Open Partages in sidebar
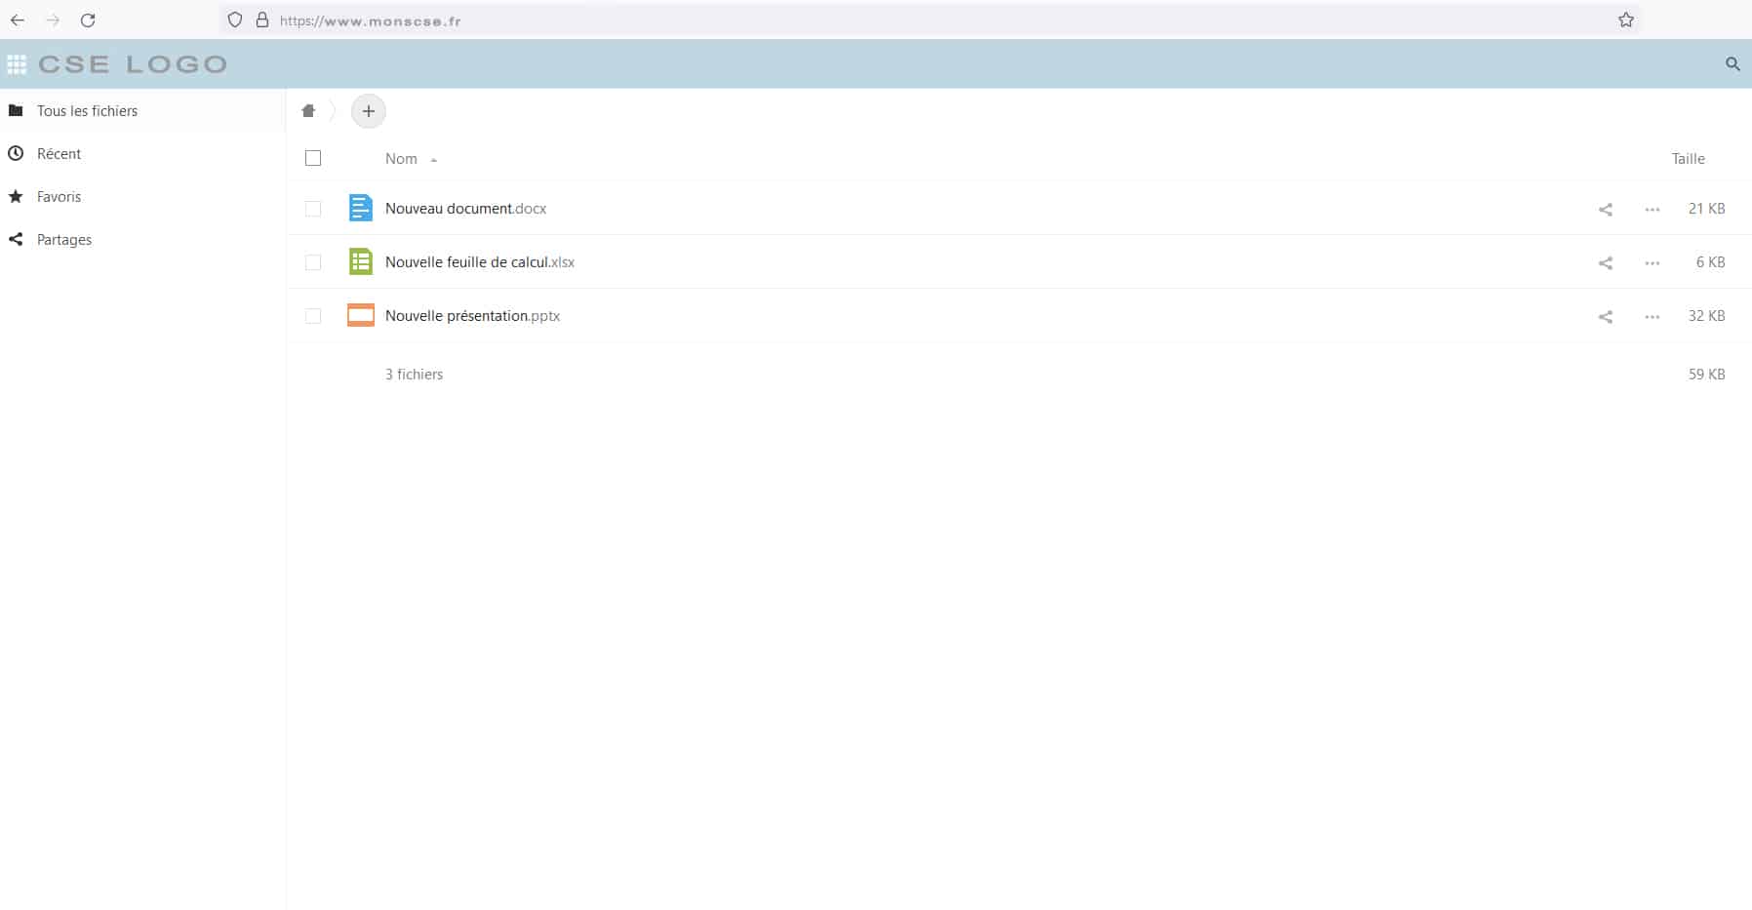The image size is (1752, 910). pyautogui.click(x=142, y=240)
